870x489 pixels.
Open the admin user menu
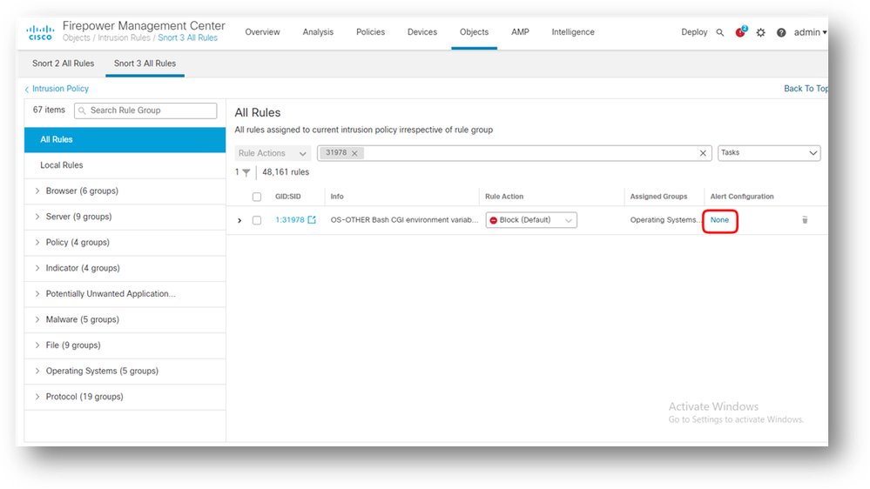810,32
